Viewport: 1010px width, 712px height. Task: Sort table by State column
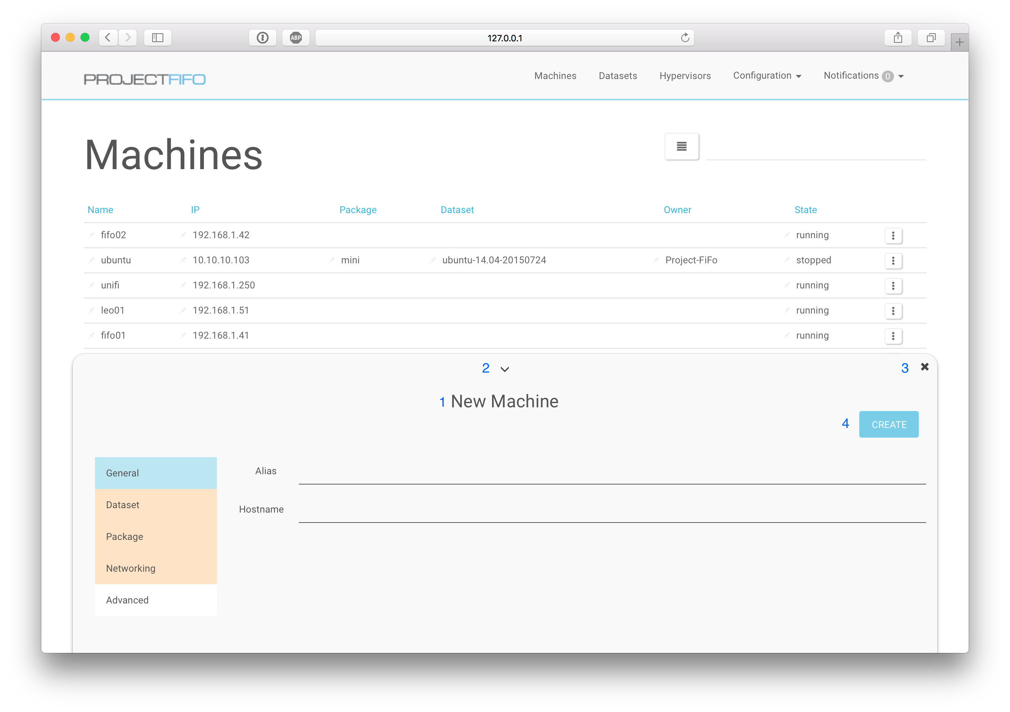(805, 210)
